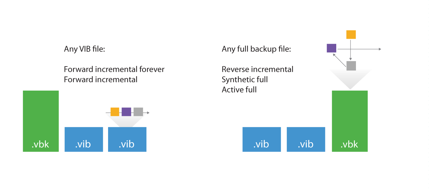Select the "Forward incremental" line below "forever"
The image size is (429, 191).
(100, 79)
